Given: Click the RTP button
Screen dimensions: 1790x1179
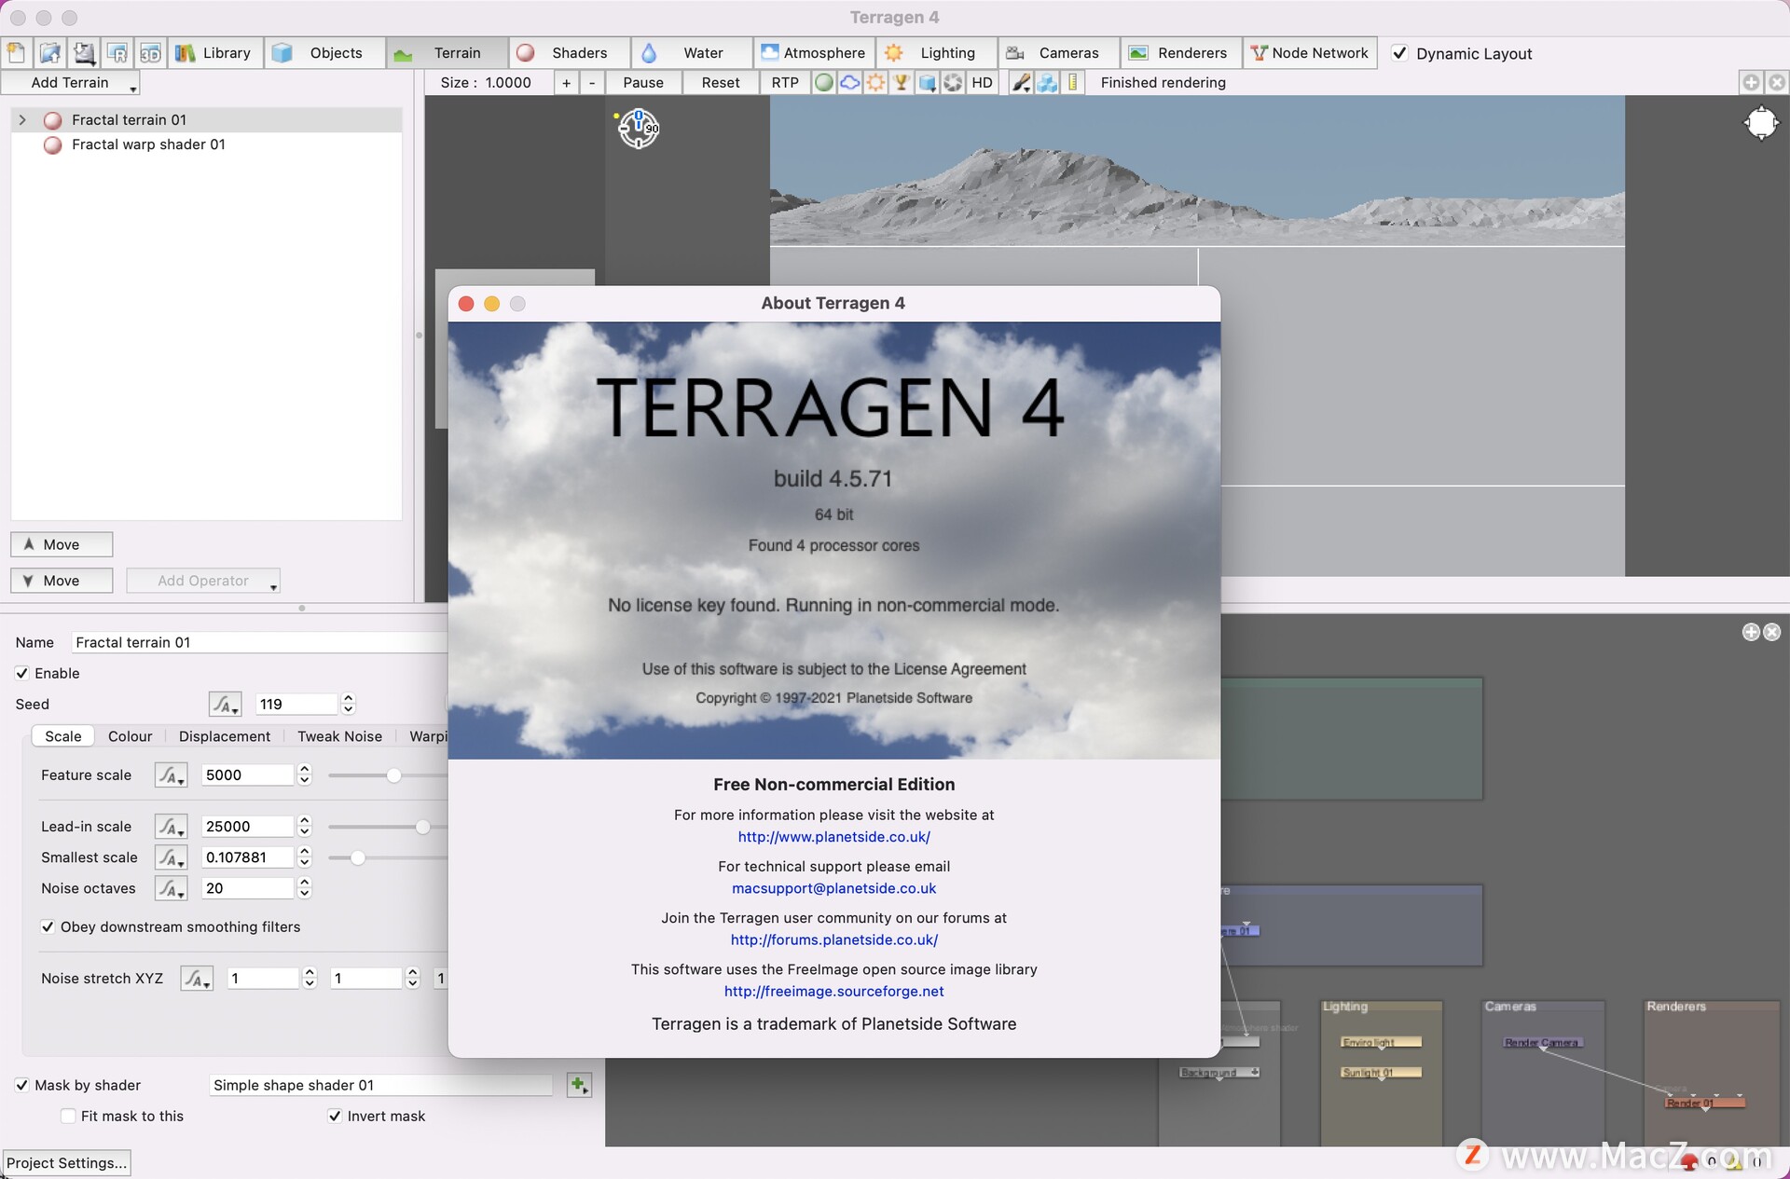Looking at the screenshot, I should tap(785, 83).
